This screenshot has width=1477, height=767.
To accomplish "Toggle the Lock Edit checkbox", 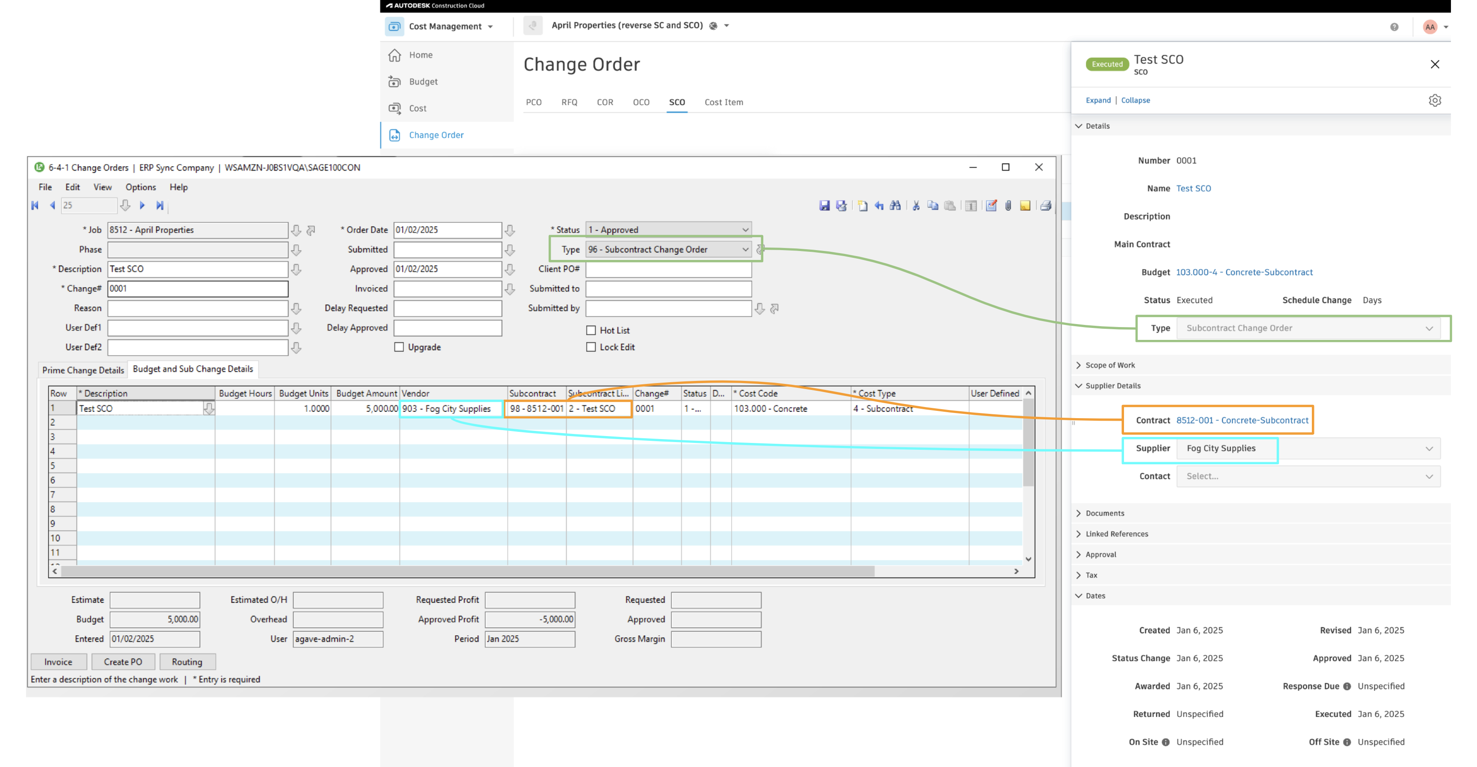I will [x=591, y=347].
